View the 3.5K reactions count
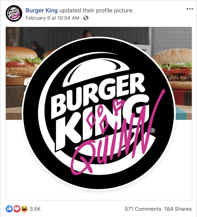This screenshot has width=197, height=217. (35, 209)
